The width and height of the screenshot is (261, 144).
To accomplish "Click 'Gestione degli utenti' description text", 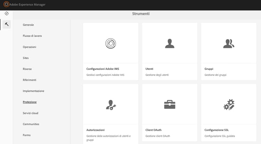I will click(157, 75).
